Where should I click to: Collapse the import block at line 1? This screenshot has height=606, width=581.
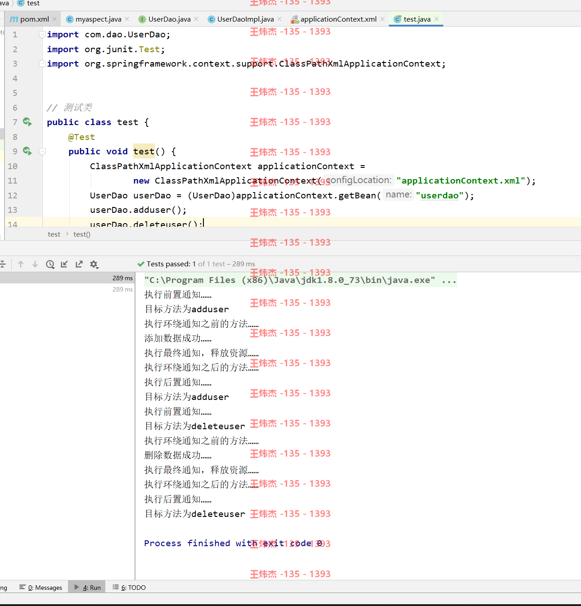(x=42, y=34)
